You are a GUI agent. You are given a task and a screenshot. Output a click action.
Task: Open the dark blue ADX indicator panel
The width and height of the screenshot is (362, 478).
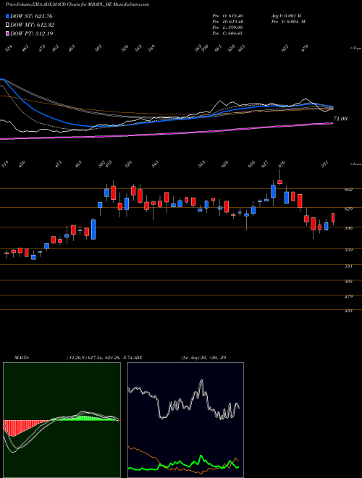pyautogui.click(x=185, y=420)
